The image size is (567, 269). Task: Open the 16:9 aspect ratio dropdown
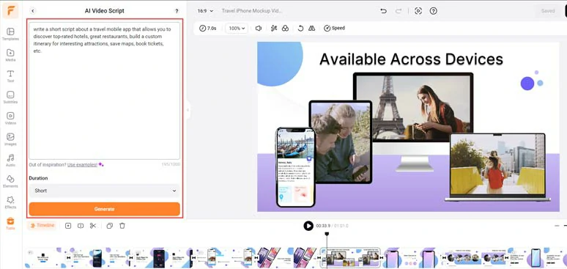pos(205,11)
